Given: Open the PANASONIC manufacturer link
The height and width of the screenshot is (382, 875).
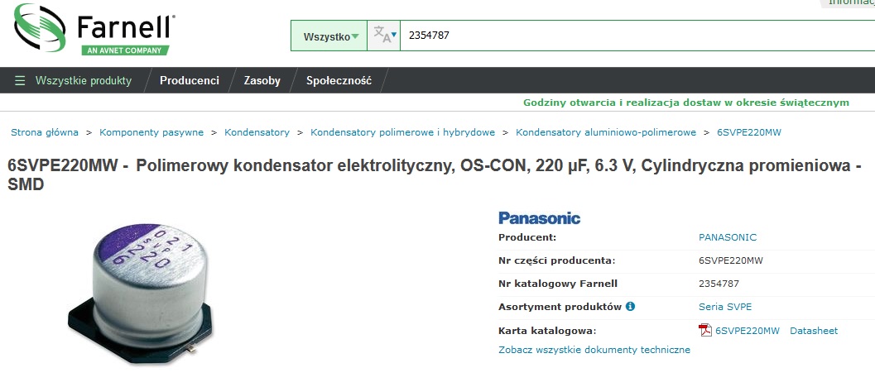Looking at the screenshot, I should pos(727,237).
